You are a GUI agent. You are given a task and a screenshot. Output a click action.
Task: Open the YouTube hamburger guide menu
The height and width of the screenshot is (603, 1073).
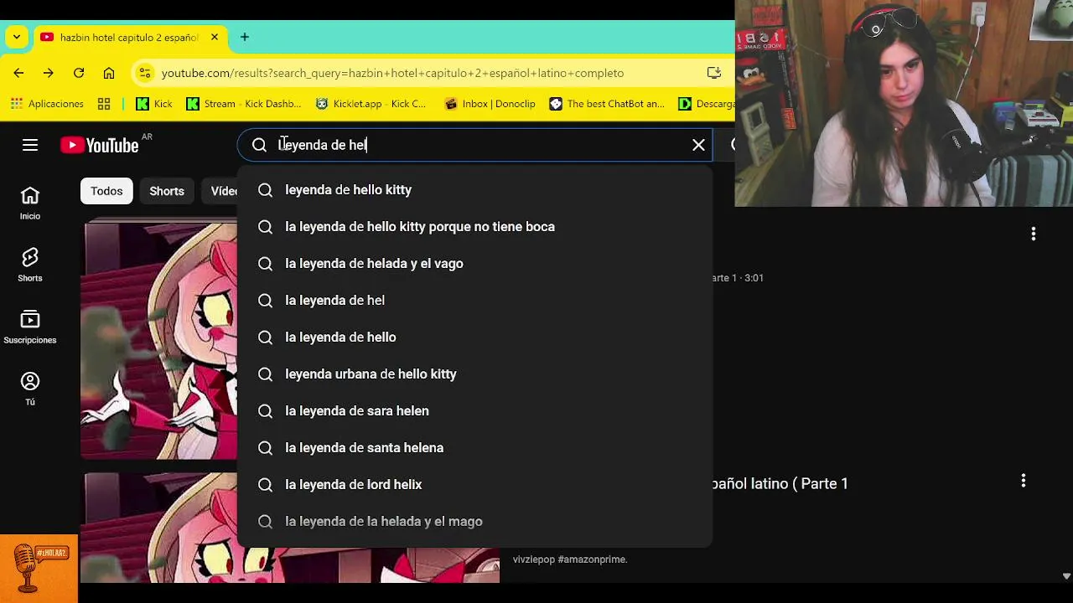click(x=30, y=145)
